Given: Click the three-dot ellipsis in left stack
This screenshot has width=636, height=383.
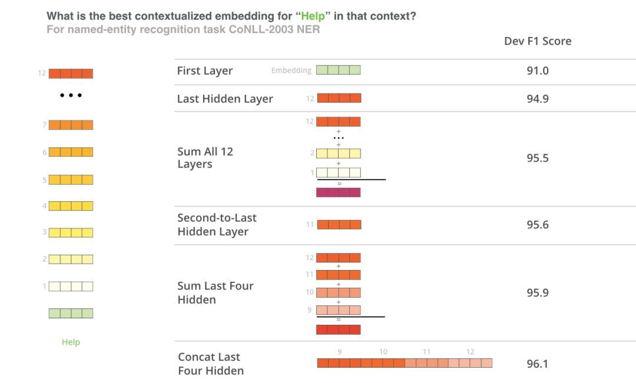Looking at the screenshot, I should point(71,95).
